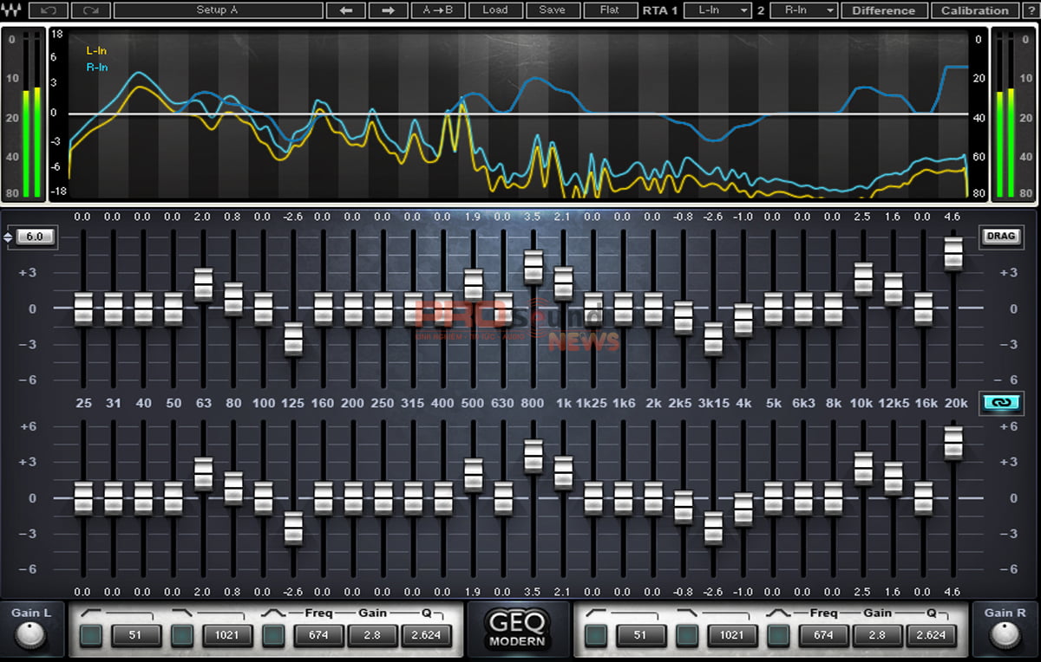
Task: Click the right preset arrow
Action: [388, 10]
